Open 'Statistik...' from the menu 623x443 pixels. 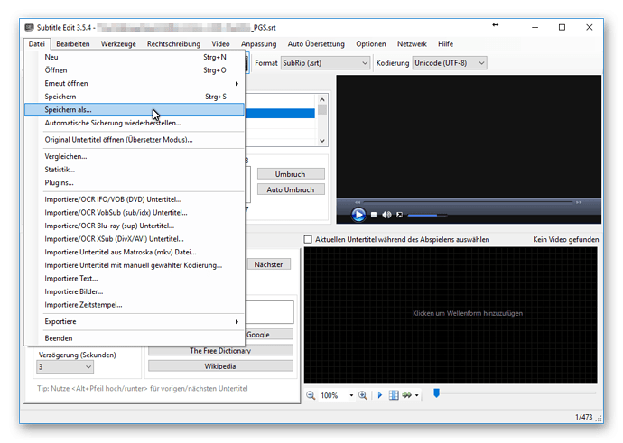135,170
